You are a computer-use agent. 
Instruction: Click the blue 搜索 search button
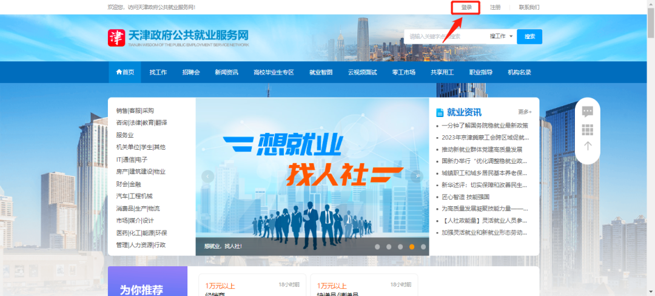[529, 36]
